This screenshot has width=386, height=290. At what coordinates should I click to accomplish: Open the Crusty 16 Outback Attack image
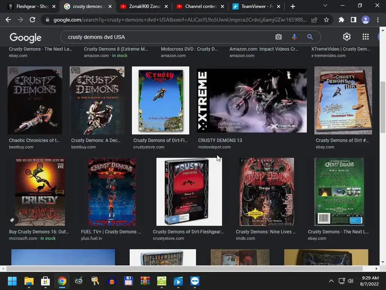(40, 192)
